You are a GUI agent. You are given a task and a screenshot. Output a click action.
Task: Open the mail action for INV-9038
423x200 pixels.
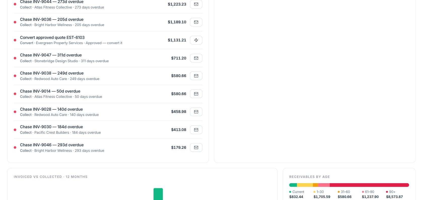(196, 76)
